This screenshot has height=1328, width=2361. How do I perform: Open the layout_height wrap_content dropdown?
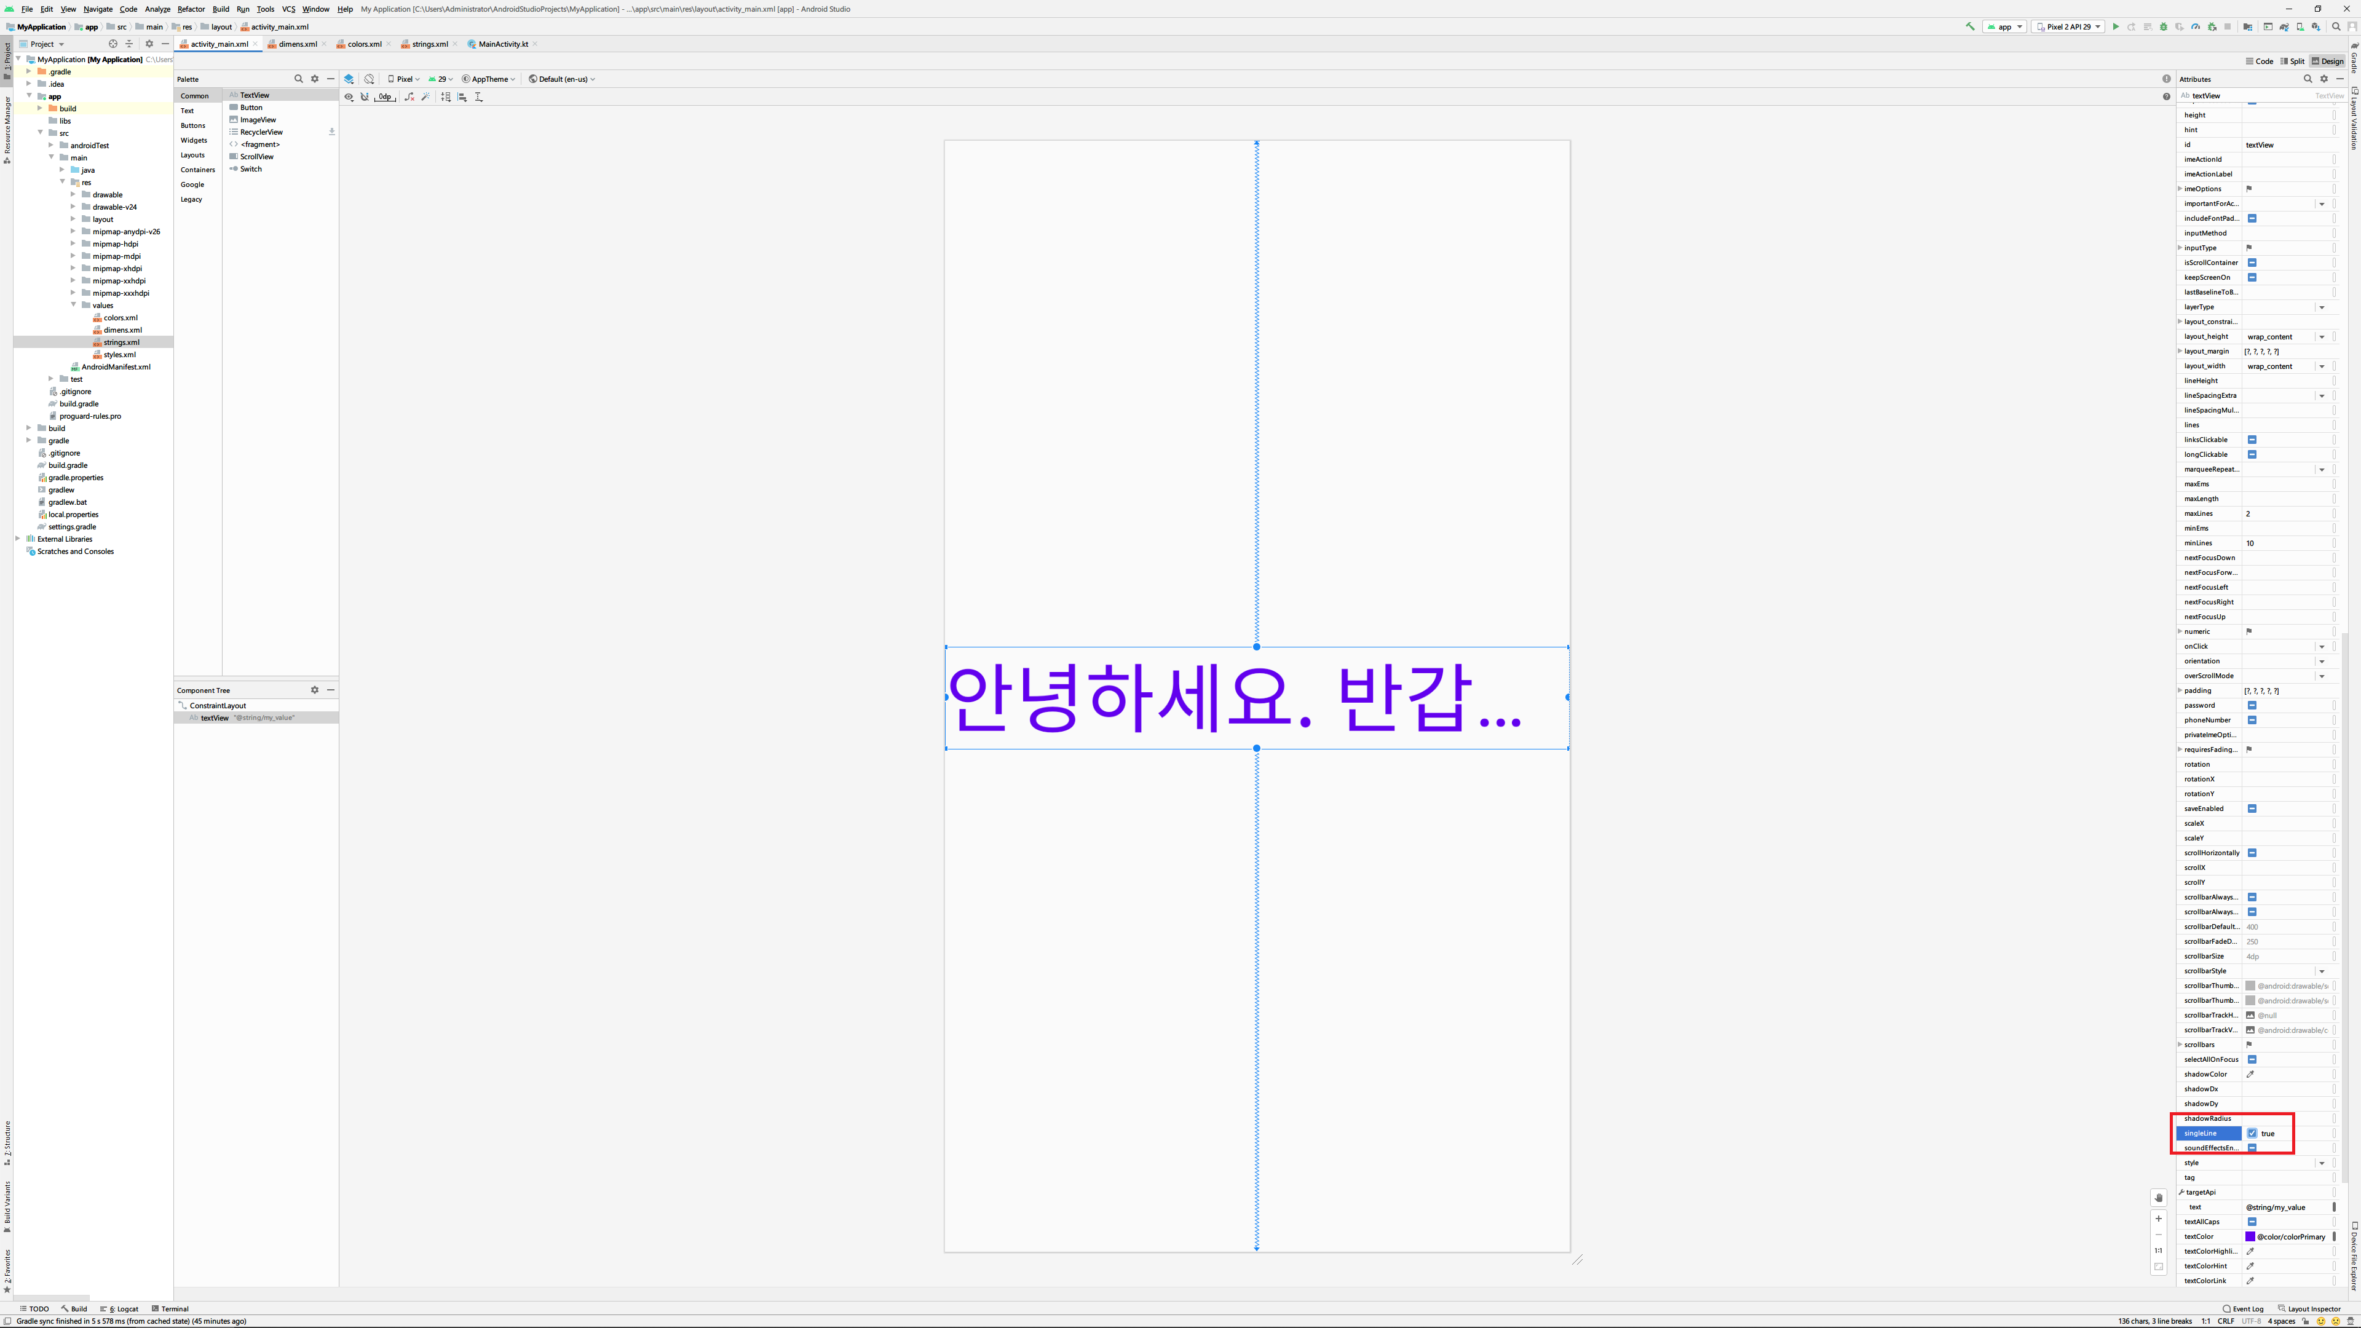[x=2322, y=336]
